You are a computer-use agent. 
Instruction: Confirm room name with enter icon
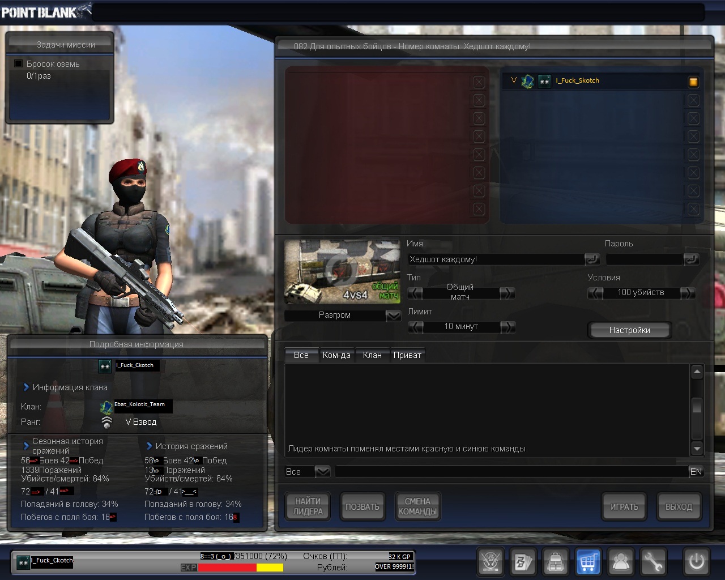pos(592,259)
